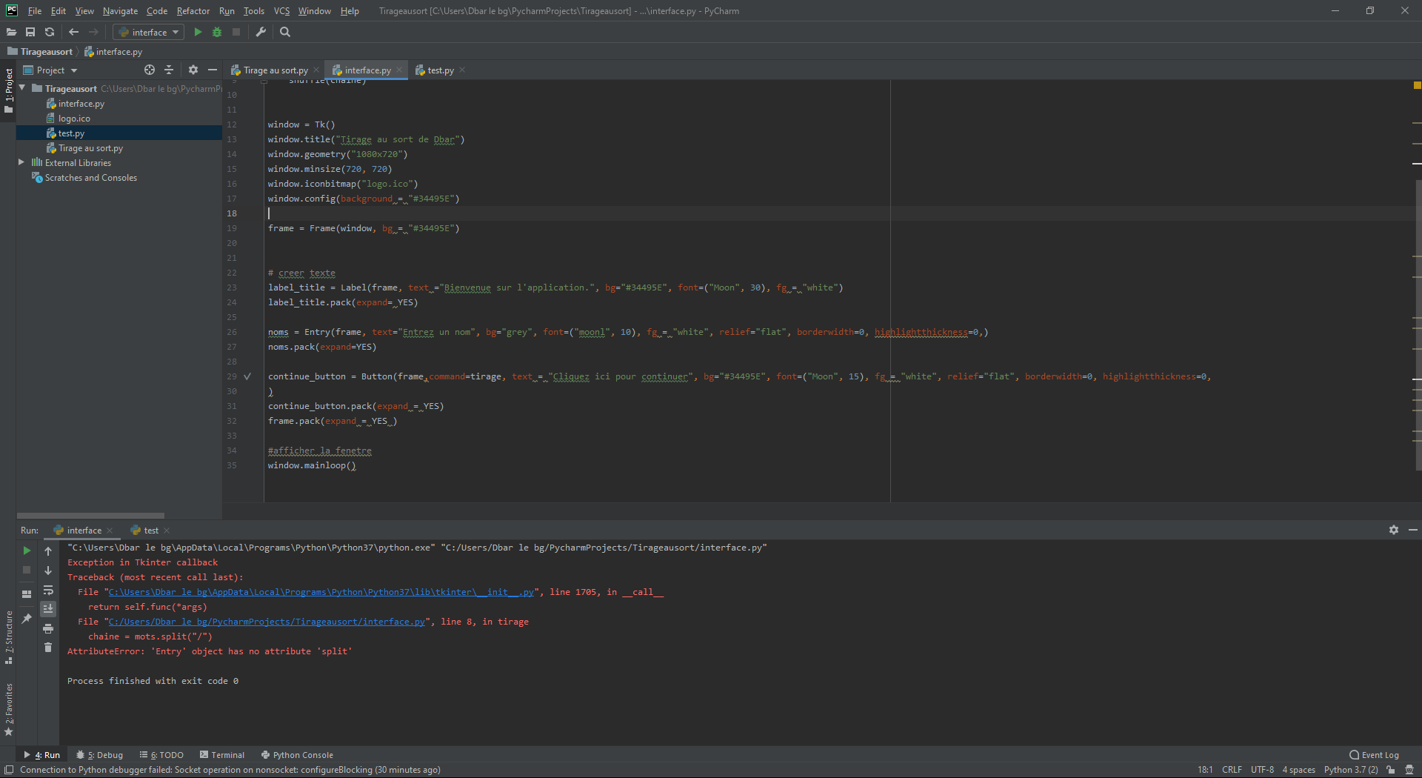Select logo.ico in the project tree
The height and width of the screenshot is (778, 1422).
tap(74, 119)
